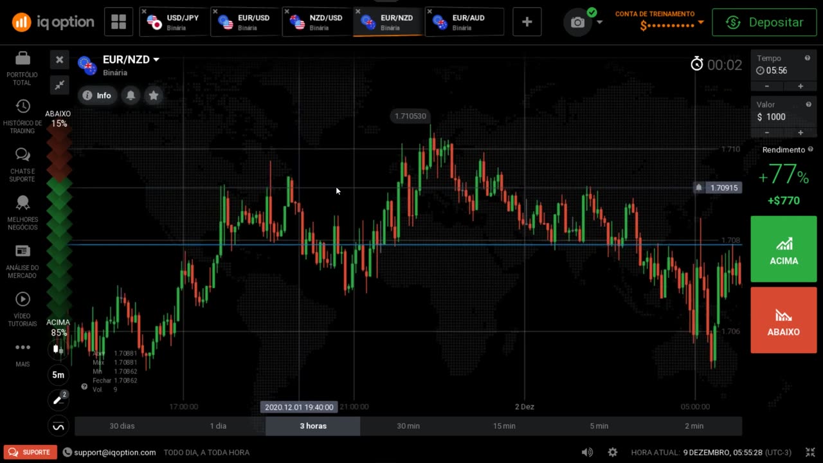The height and width of the screenshot is (463, 823).
Task: Expand the EUR/NZD asset dropdown arrow
Action: (x=156, y=60)
